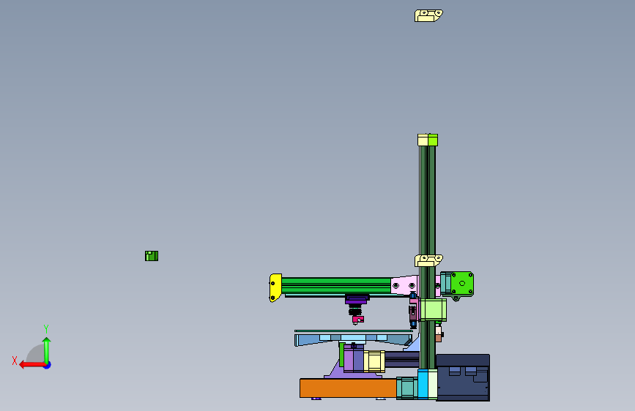Select the bright green stepper motor on column
This screenshot has height=411, width=635.
tap(461, 284)
